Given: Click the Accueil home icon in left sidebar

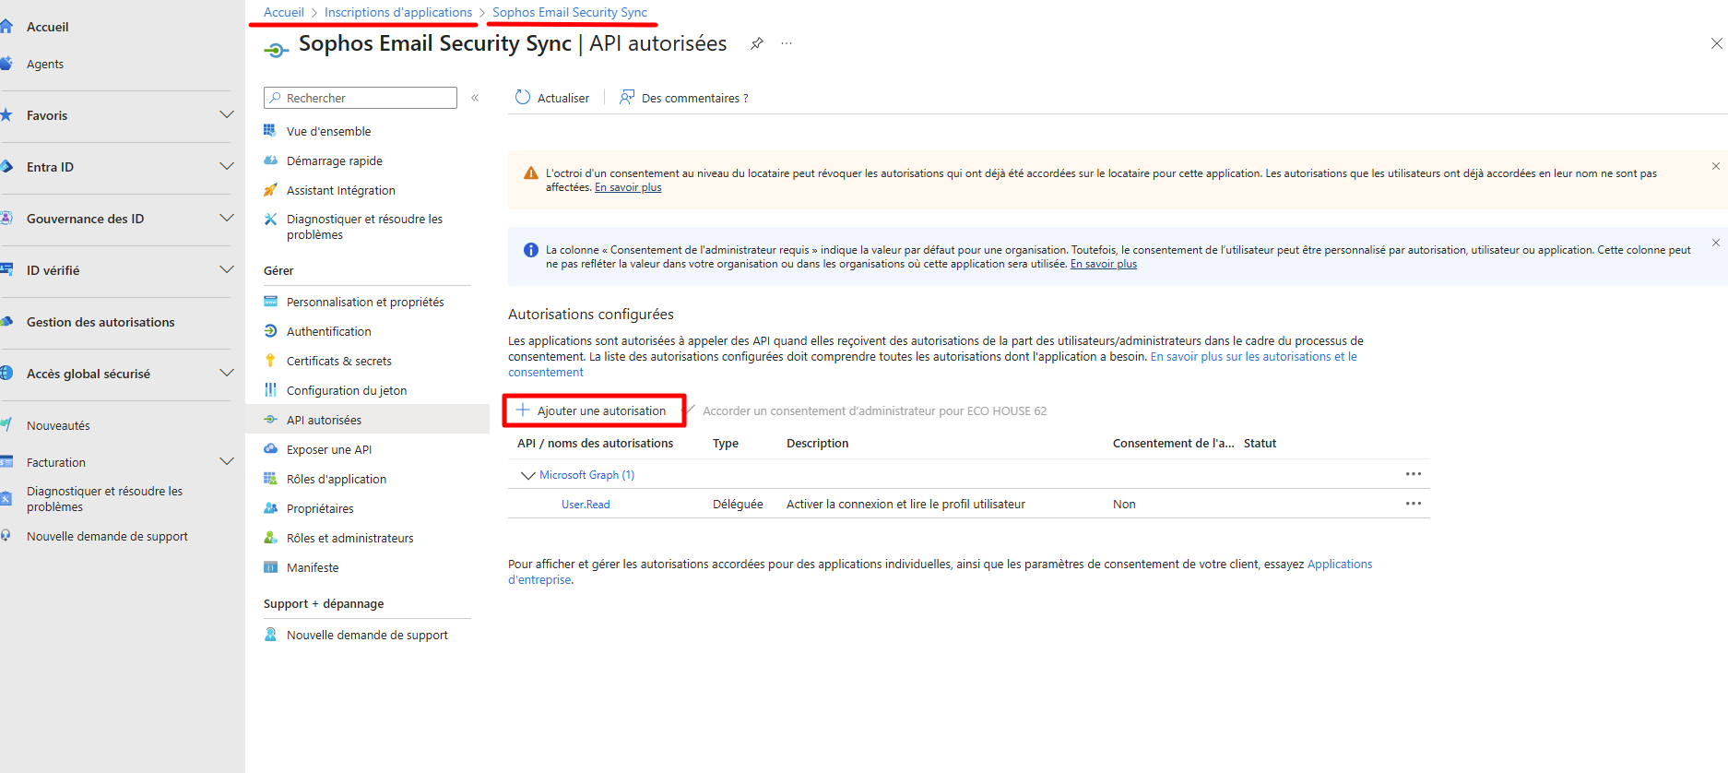Looking at the screenshot, I should (x=6, y=27).
